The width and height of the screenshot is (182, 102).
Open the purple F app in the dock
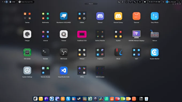pyautogui.click(x=46, y=99)
